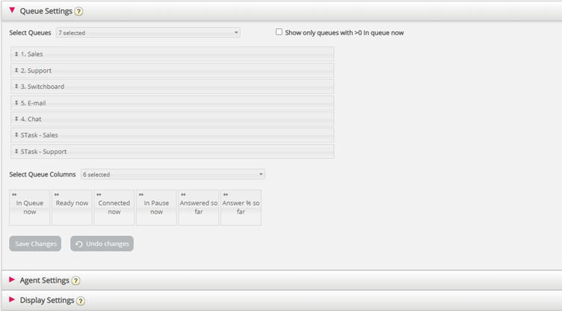Open the Select Queue Columns dropdown

point(172,174)
